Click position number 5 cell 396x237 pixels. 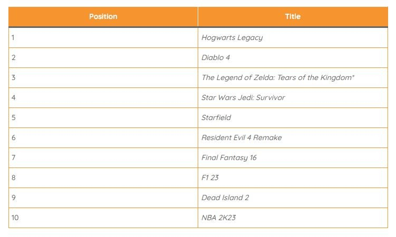[x=103, y=118]
